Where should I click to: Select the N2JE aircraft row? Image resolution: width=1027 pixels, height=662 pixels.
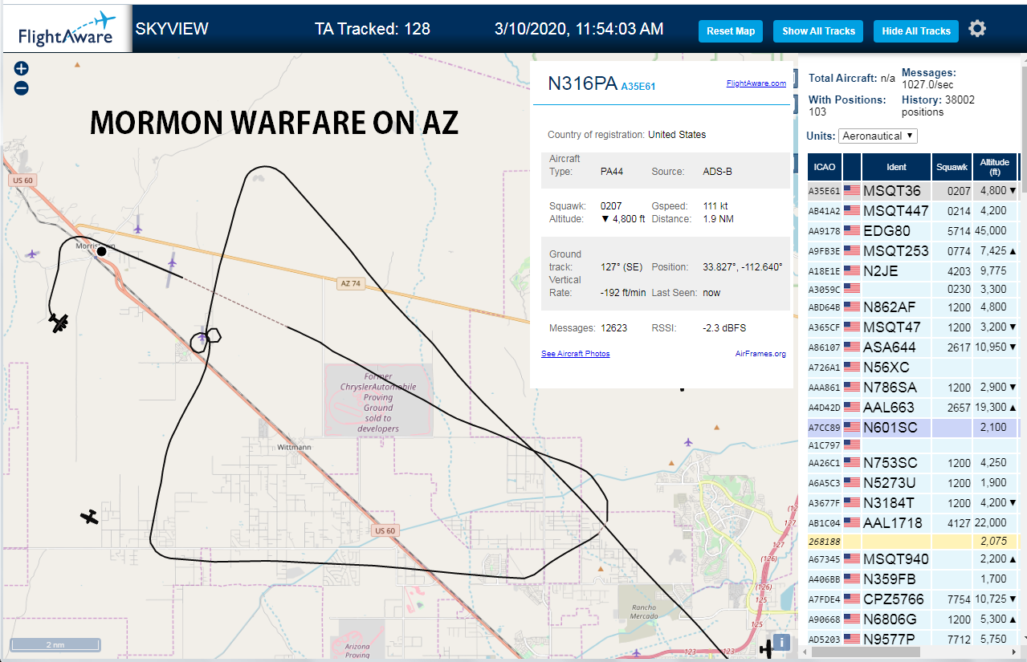pyautogui.click(x=913, y=270)
